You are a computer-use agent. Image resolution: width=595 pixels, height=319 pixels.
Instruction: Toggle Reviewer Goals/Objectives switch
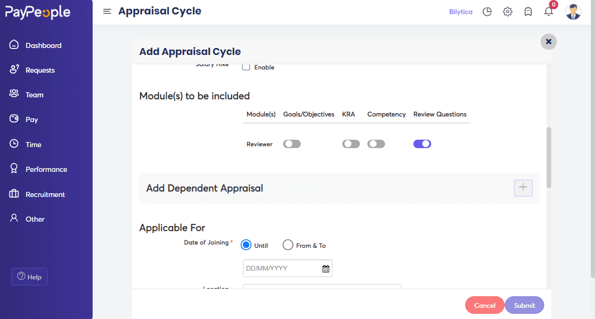pos(292,144)
